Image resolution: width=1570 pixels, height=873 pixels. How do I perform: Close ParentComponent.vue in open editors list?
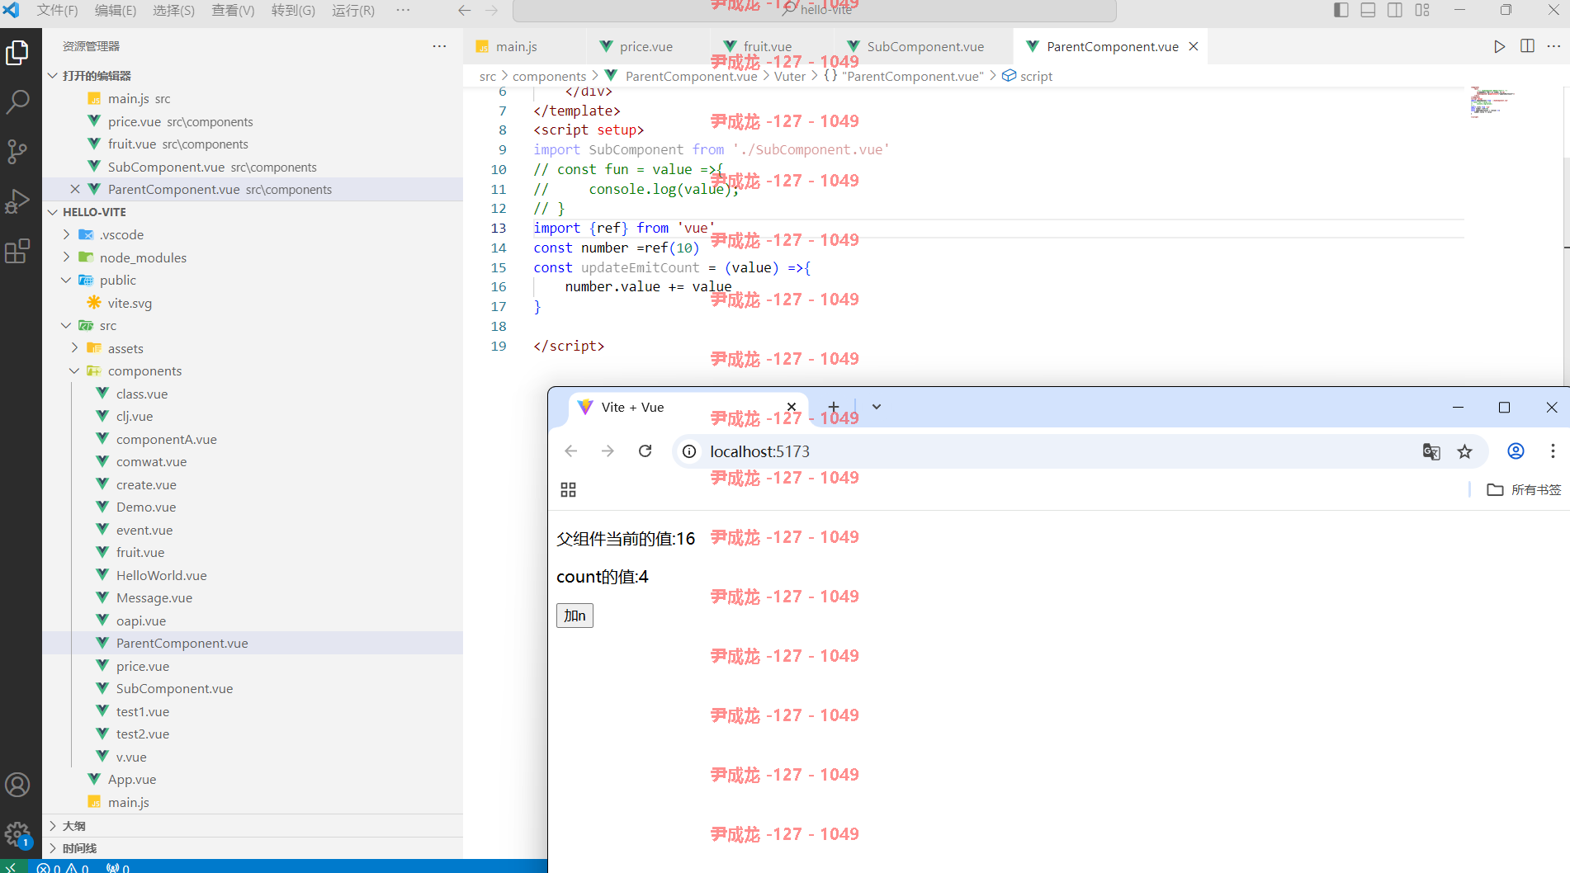[x=75, y=189]
